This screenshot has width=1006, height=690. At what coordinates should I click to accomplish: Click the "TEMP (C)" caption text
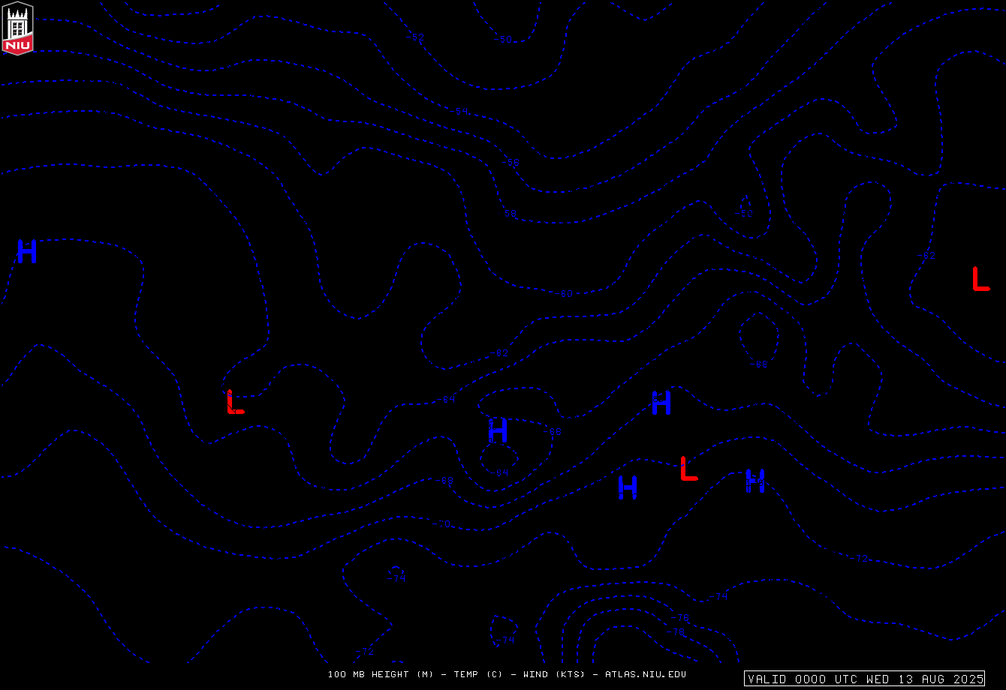click(478, 674)
